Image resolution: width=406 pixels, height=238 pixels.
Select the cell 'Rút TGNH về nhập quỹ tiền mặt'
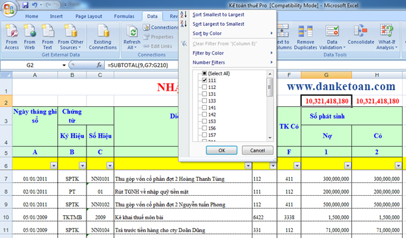(183, 191)
